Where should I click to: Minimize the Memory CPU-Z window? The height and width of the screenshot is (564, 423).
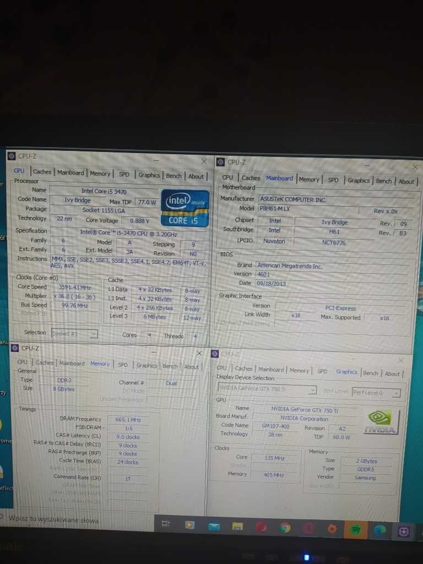[x=154, y=352]
